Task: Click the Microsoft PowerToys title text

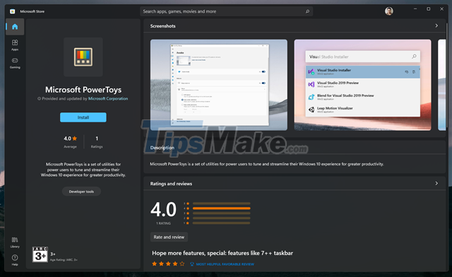Action: coord(83,90)
